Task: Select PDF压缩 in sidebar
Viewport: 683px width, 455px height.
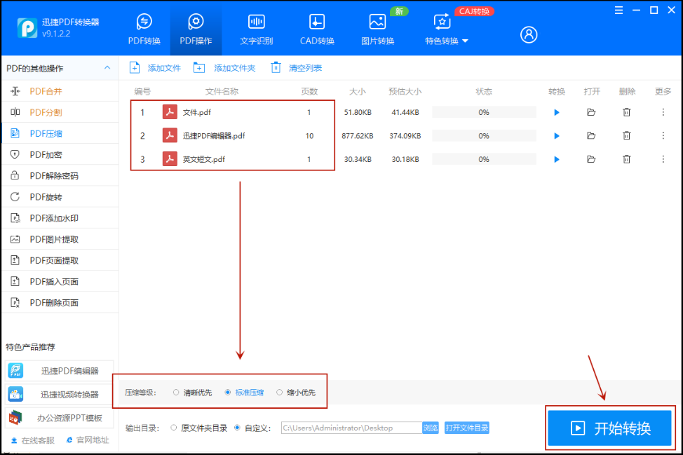Action: tap(60, 133)
